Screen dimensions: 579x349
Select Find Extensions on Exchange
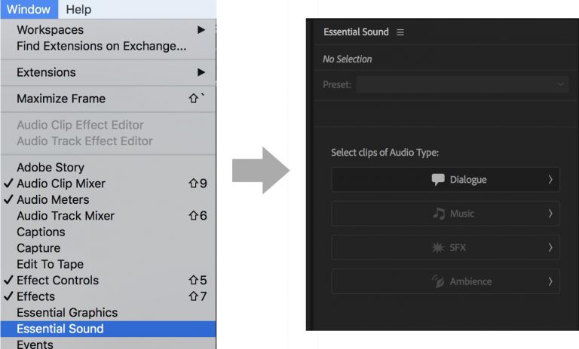(101, 46)
